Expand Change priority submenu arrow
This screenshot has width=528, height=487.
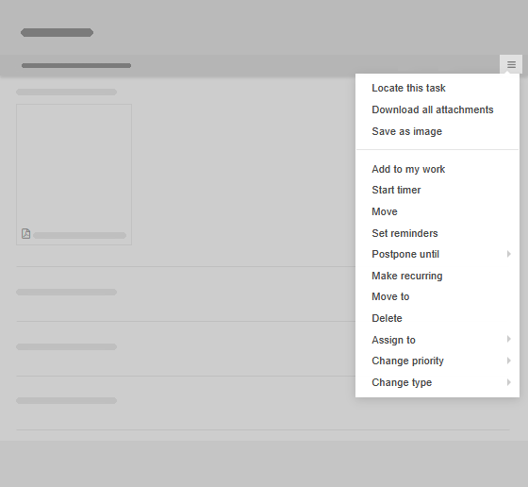509,361
